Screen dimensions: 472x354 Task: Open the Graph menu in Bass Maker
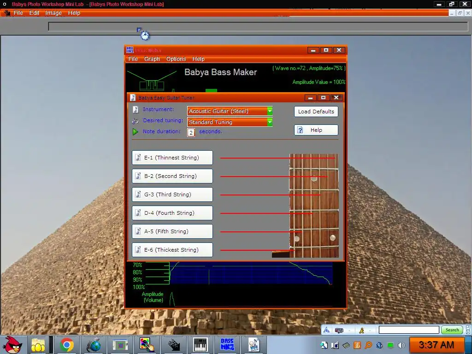tap(152, 59)
